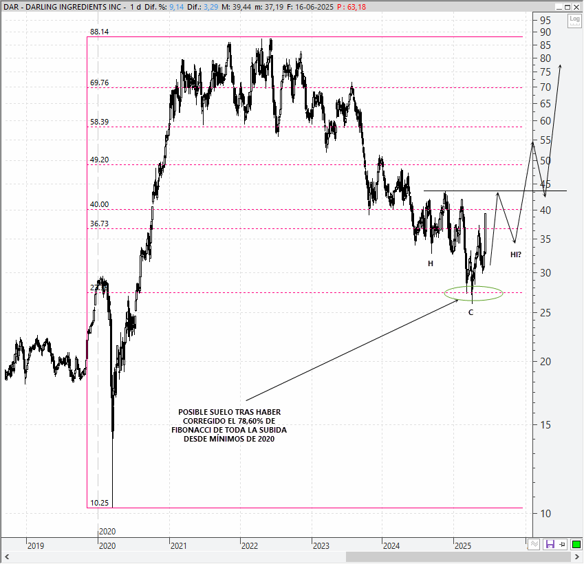Click the 30 price axis label
This screenshot has height=564, width=584.
545,273
